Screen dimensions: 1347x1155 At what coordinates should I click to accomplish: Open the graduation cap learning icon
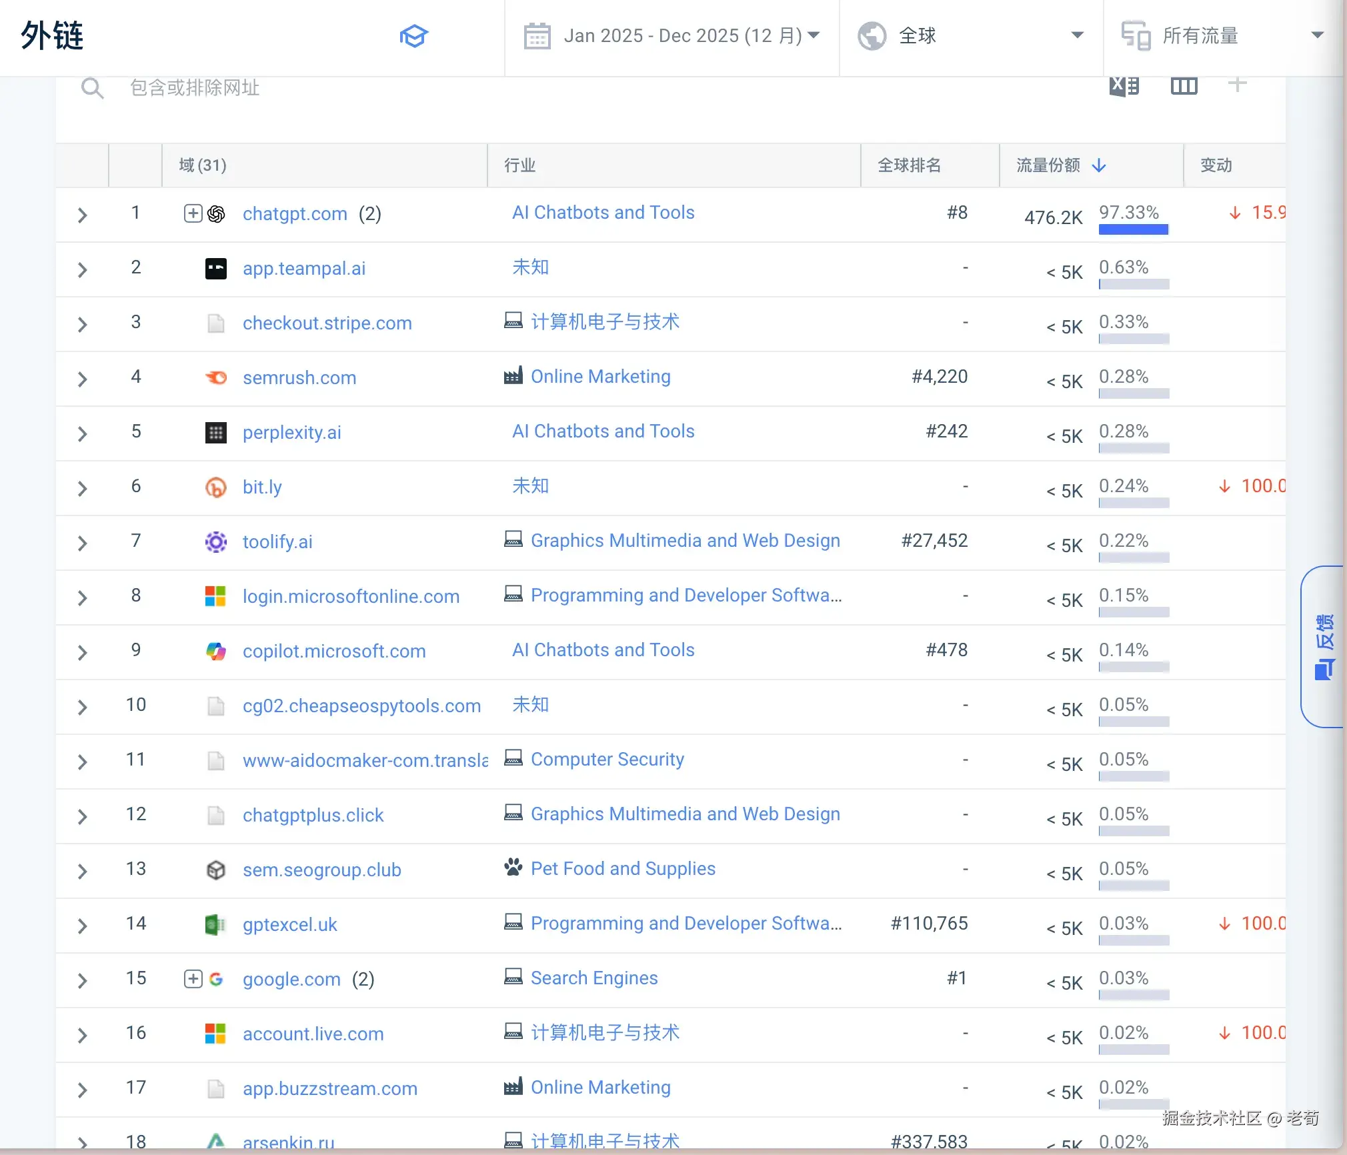point(413,36)
